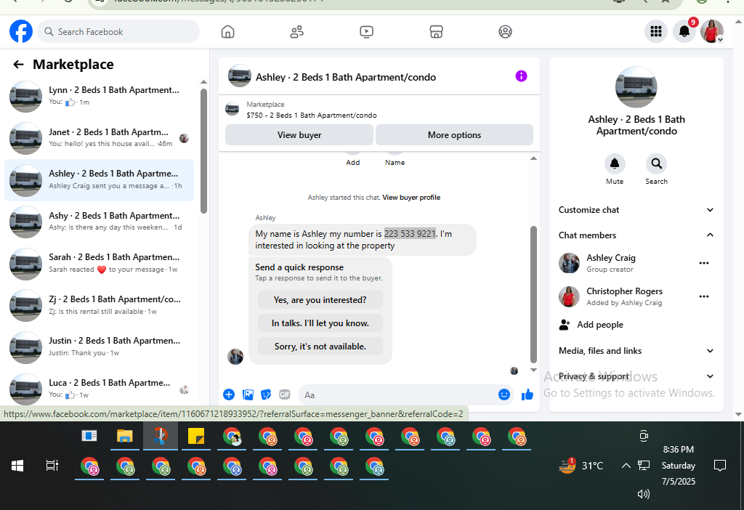
Task: Open File Explorer on taskbar
Action: coord(125,436)
